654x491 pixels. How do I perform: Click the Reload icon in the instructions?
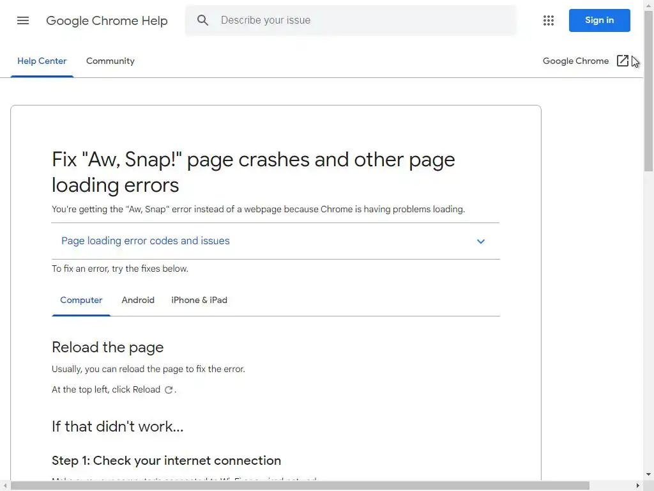point(169,390)
